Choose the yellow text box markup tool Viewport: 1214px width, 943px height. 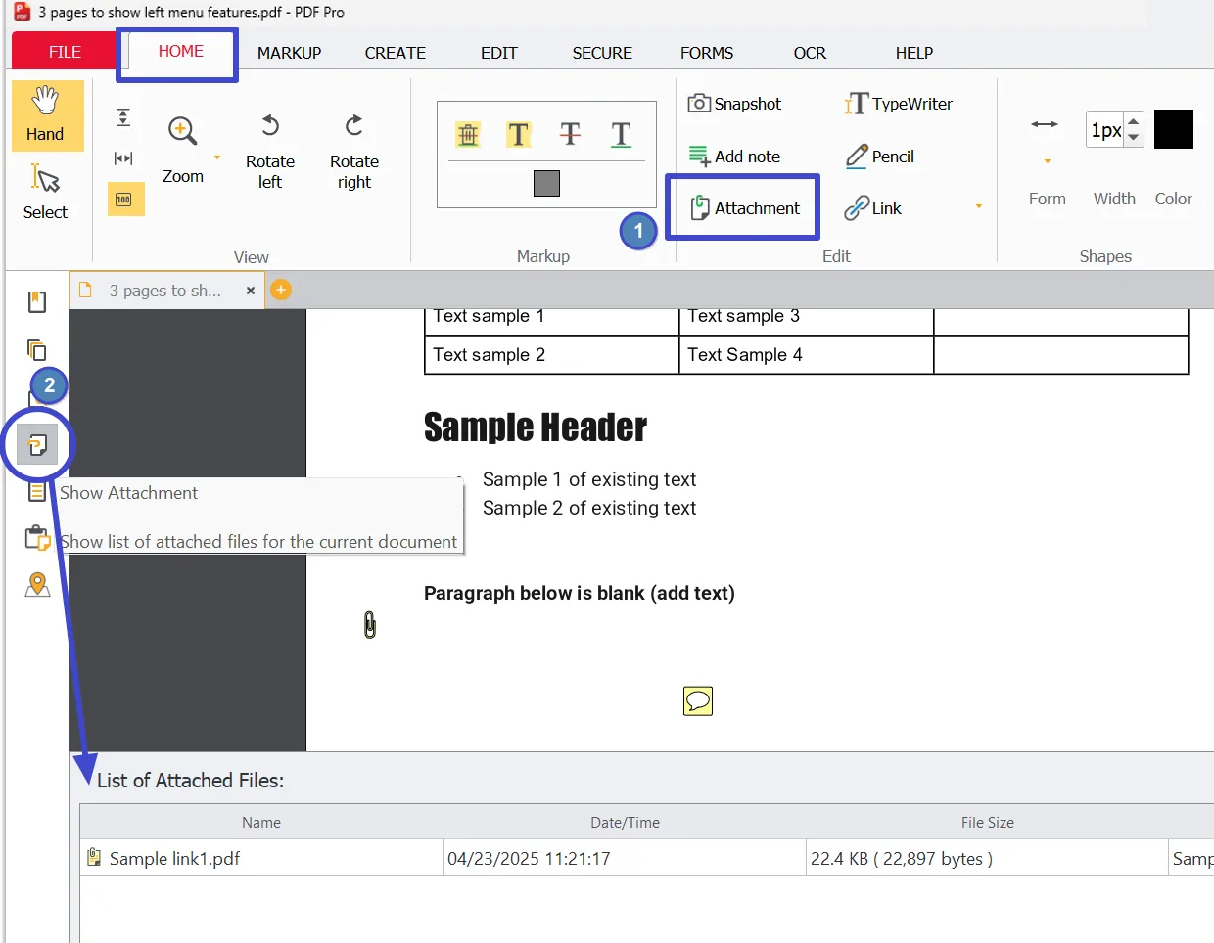point(518,134)
